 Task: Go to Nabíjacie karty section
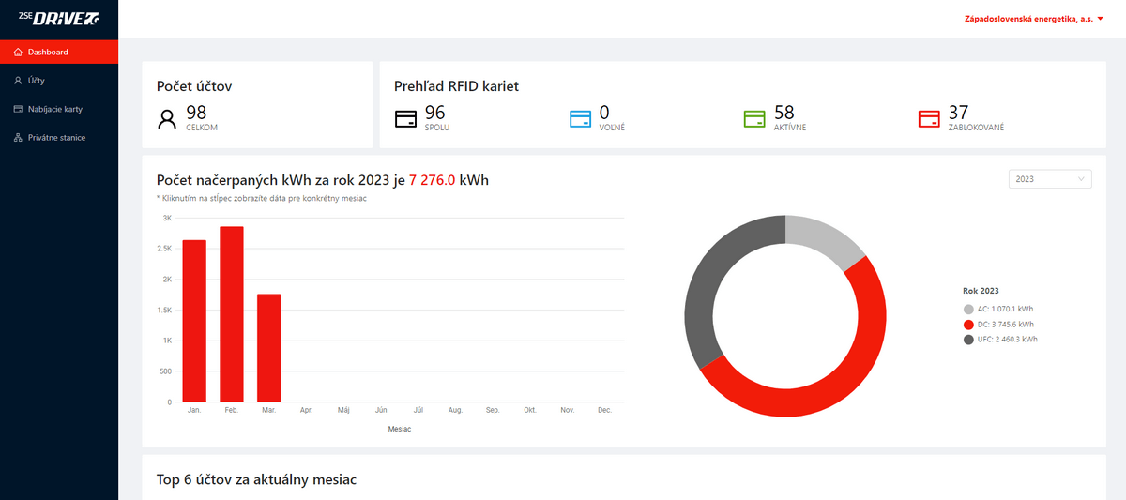(59, 109)
